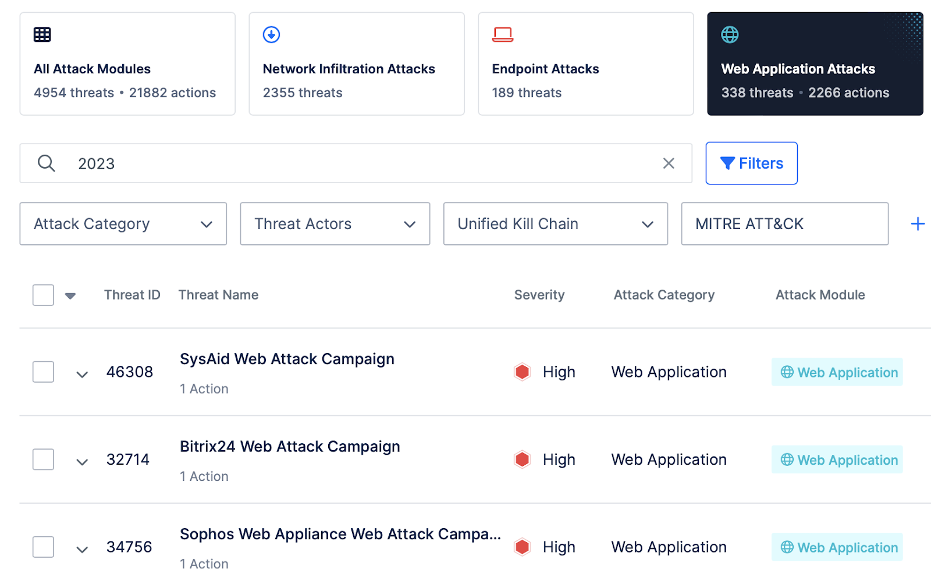Expand row details for threat 34756
931x588 pixels.
(x=82, y=549)
